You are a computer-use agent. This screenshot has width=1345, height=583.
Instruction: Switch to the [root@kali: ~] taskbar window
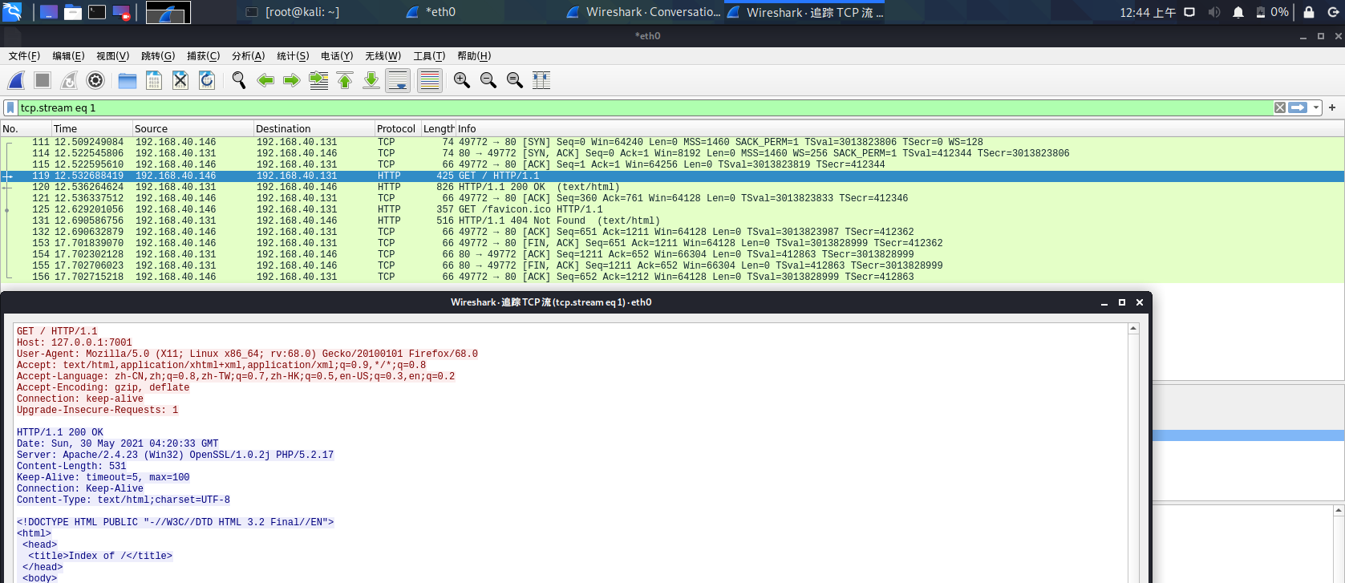pyautogui.click(x=293, y=12)
